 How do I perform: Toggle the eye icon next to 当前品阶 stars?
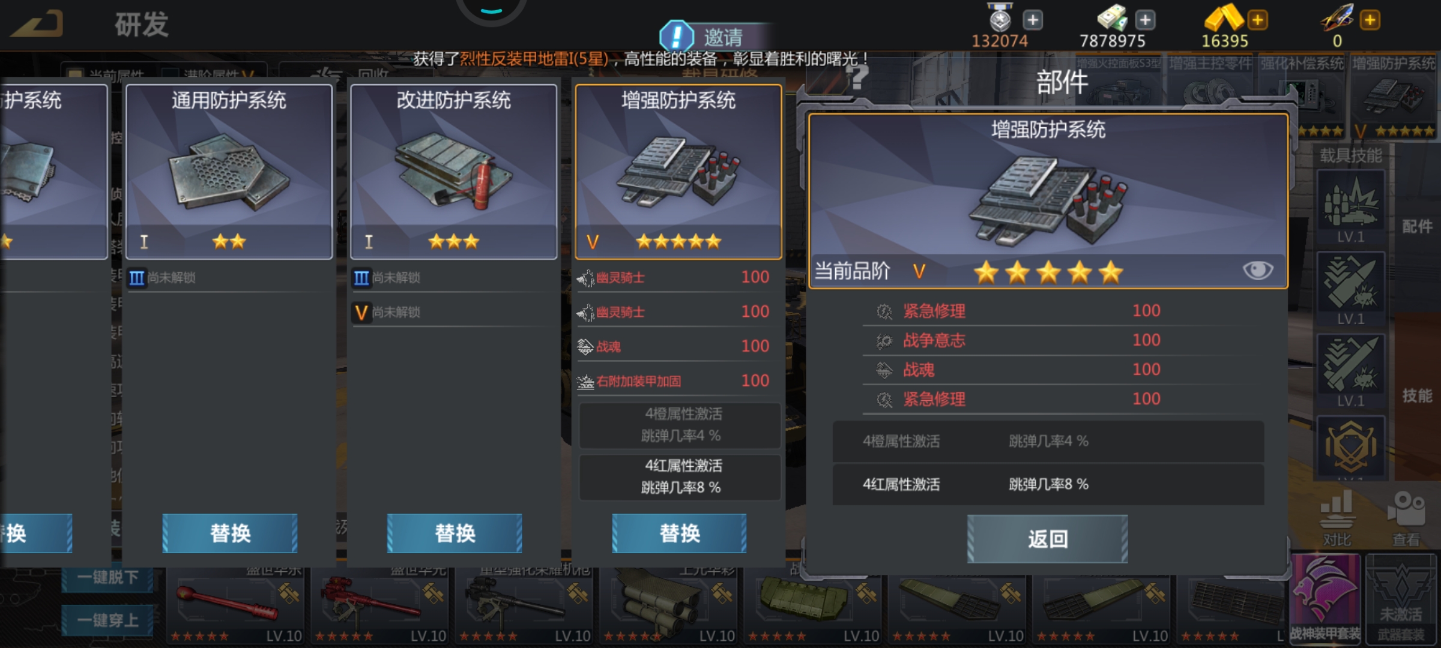(1257, 270)
